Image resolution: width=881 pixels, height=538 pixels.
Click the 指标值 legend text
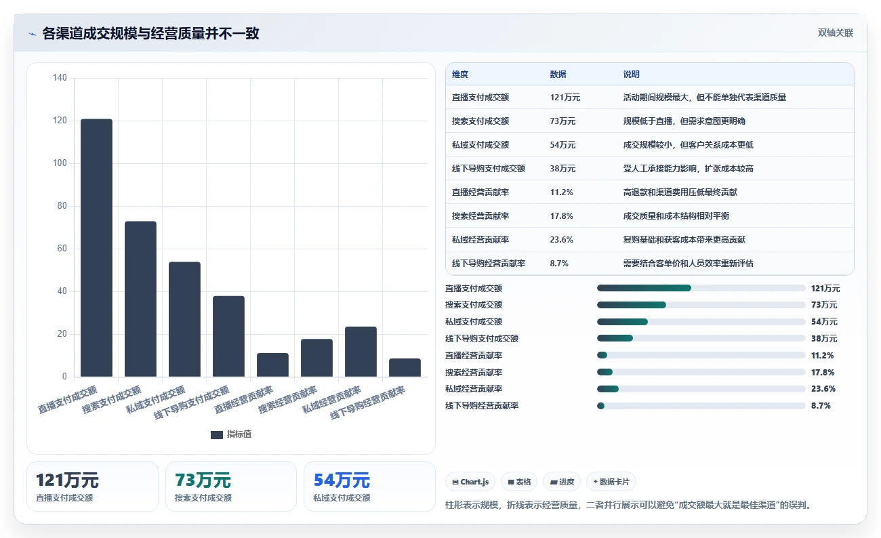pos(239,434)
